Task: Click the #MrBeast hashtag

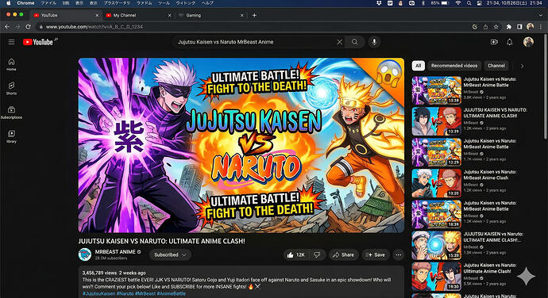Action: [145, 293]
